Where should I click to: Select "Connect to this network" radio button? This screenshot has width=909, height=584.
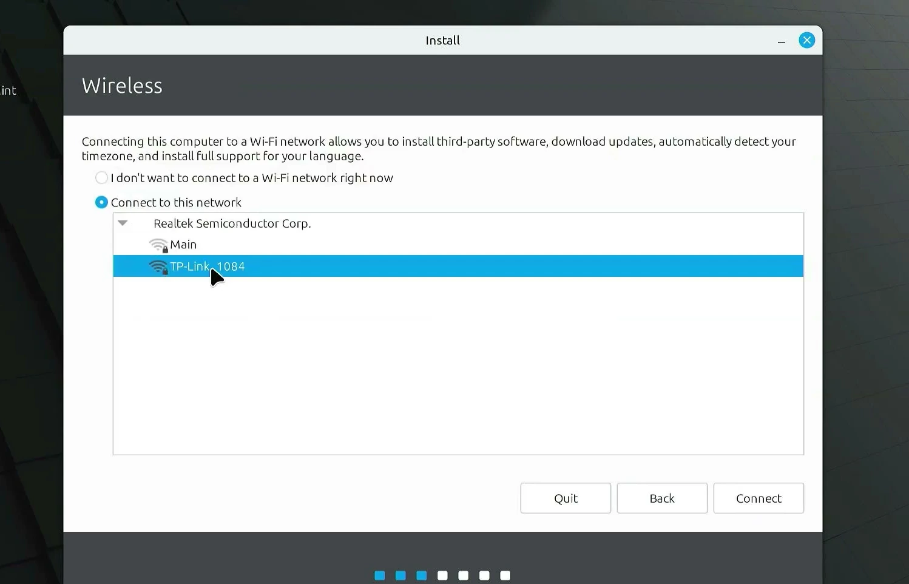click(101, 202)
